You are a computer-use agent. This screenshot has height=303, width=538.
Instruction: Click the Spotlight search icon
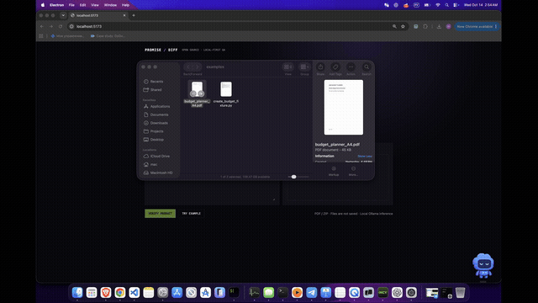[446, 5]
